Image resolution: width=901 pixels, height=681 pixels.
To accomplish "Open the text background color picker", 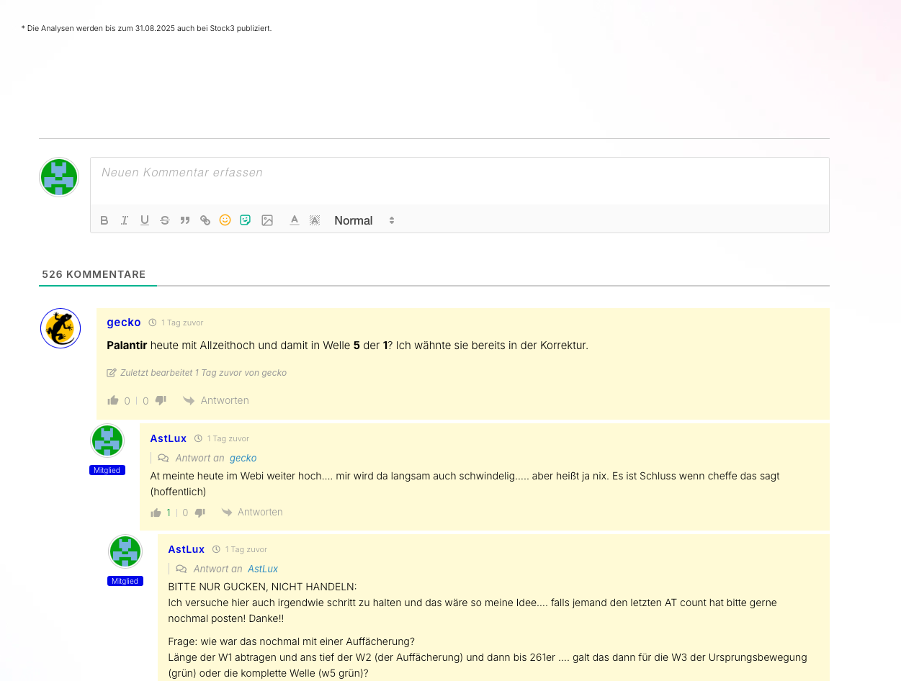I will tap(315, 220).
